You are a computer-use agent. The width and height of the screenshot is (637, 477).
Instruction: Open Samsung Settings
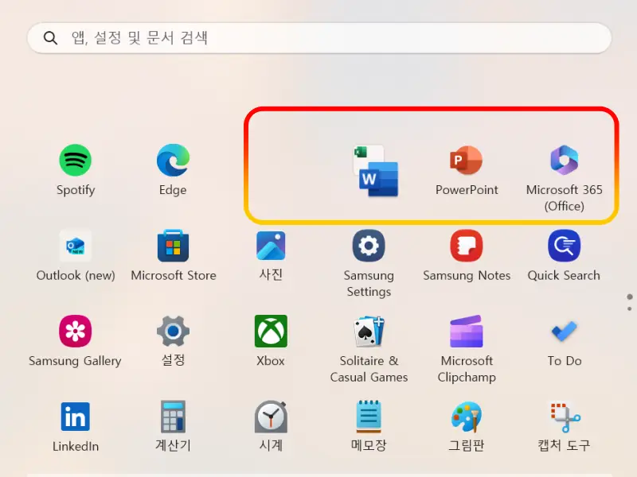(x=369, y=246)
